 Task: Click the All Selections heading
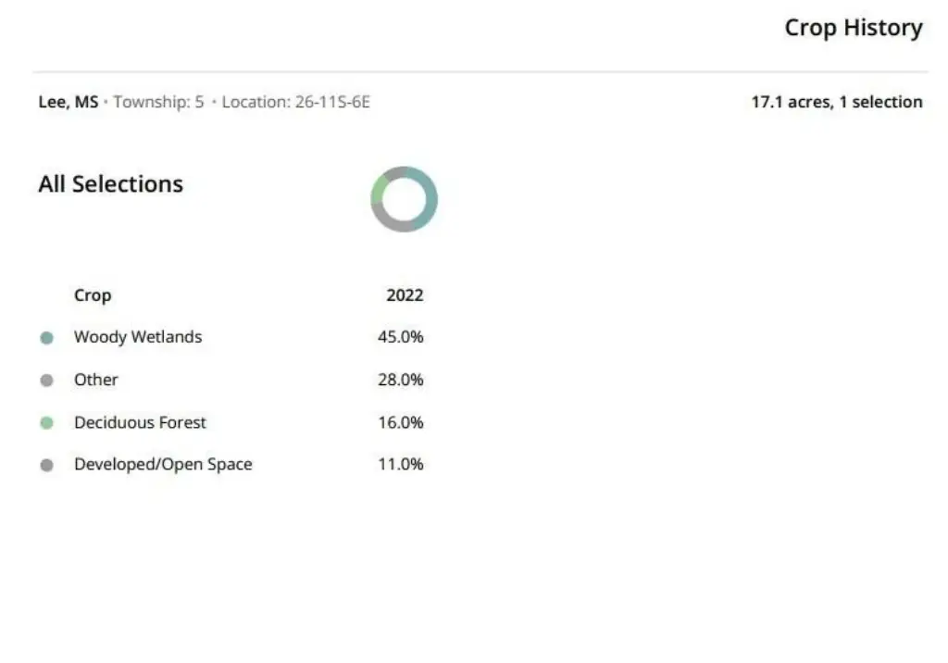click(110, 183)
